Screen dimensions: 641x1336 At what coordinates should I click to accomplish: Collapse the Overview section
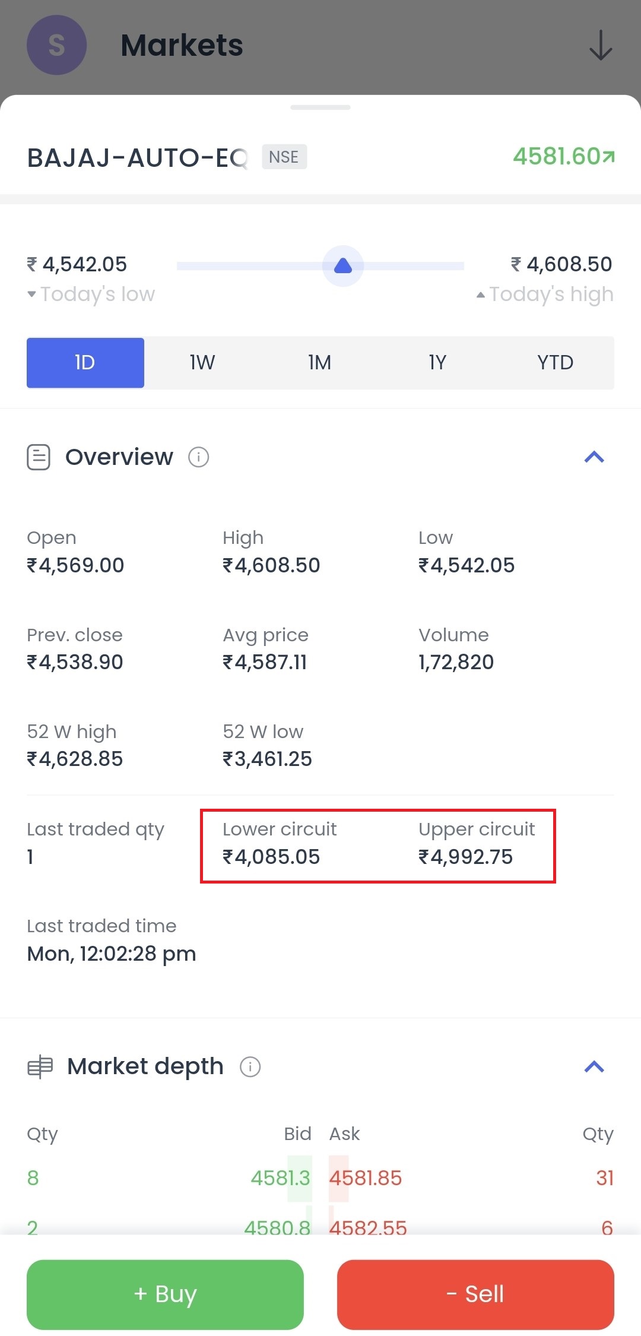[x=594, y=457]
